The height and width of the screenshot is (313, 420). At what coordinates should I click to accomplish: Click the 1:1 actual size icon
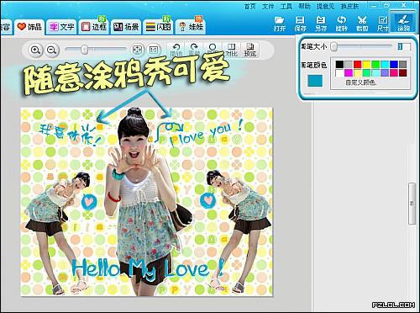[154, 50]
